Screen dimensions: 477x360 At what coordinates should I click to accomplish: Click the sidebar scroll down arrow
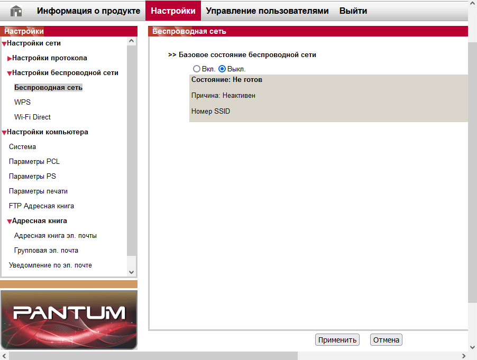pyautogui.click(x=132, y=272)
